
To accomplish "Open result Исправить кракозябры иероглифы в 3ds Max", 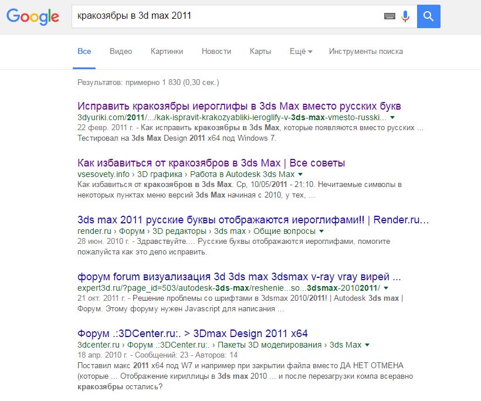I will click(239, 106).
